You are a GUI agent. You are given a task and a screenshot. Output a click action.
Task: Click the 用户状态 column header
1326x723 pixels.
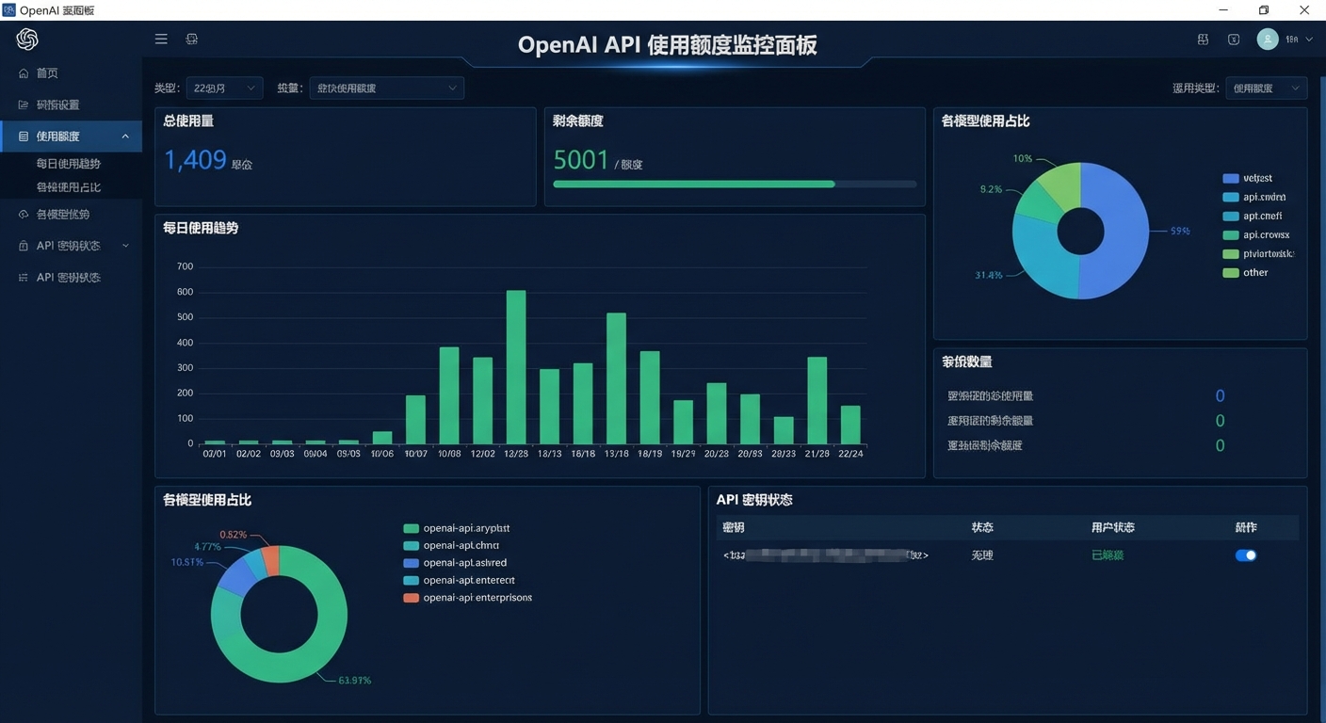(1113, 527)
